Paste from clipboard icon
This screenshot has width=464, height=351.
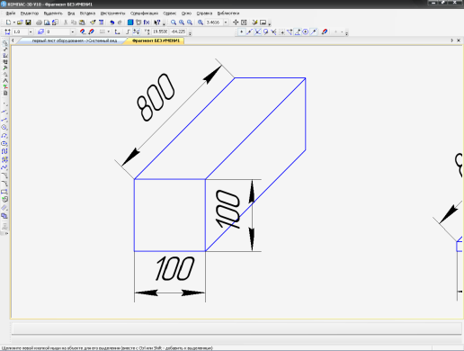click(82, 22)
